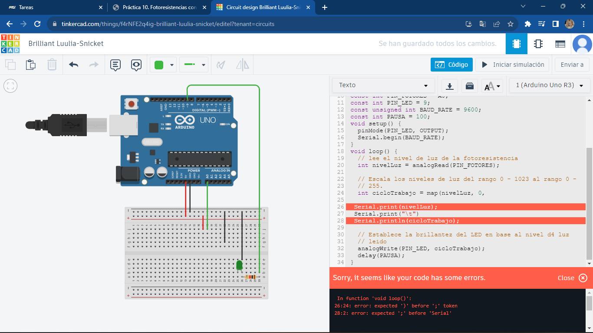Viewport: 593px width, 333px height.
Task: Download the code with the arrow icon
Action: click(x=450, y=86)
